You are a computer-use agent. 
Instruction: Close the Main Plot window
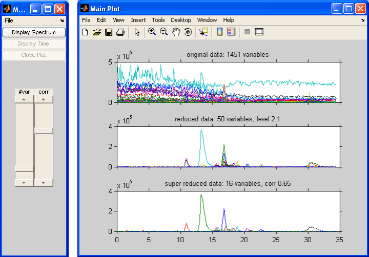[360, 9]
